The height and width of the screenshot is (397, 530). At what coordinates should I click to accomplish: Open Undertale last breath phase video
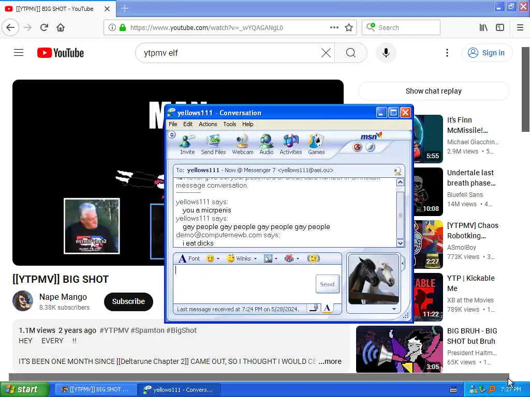471,178
